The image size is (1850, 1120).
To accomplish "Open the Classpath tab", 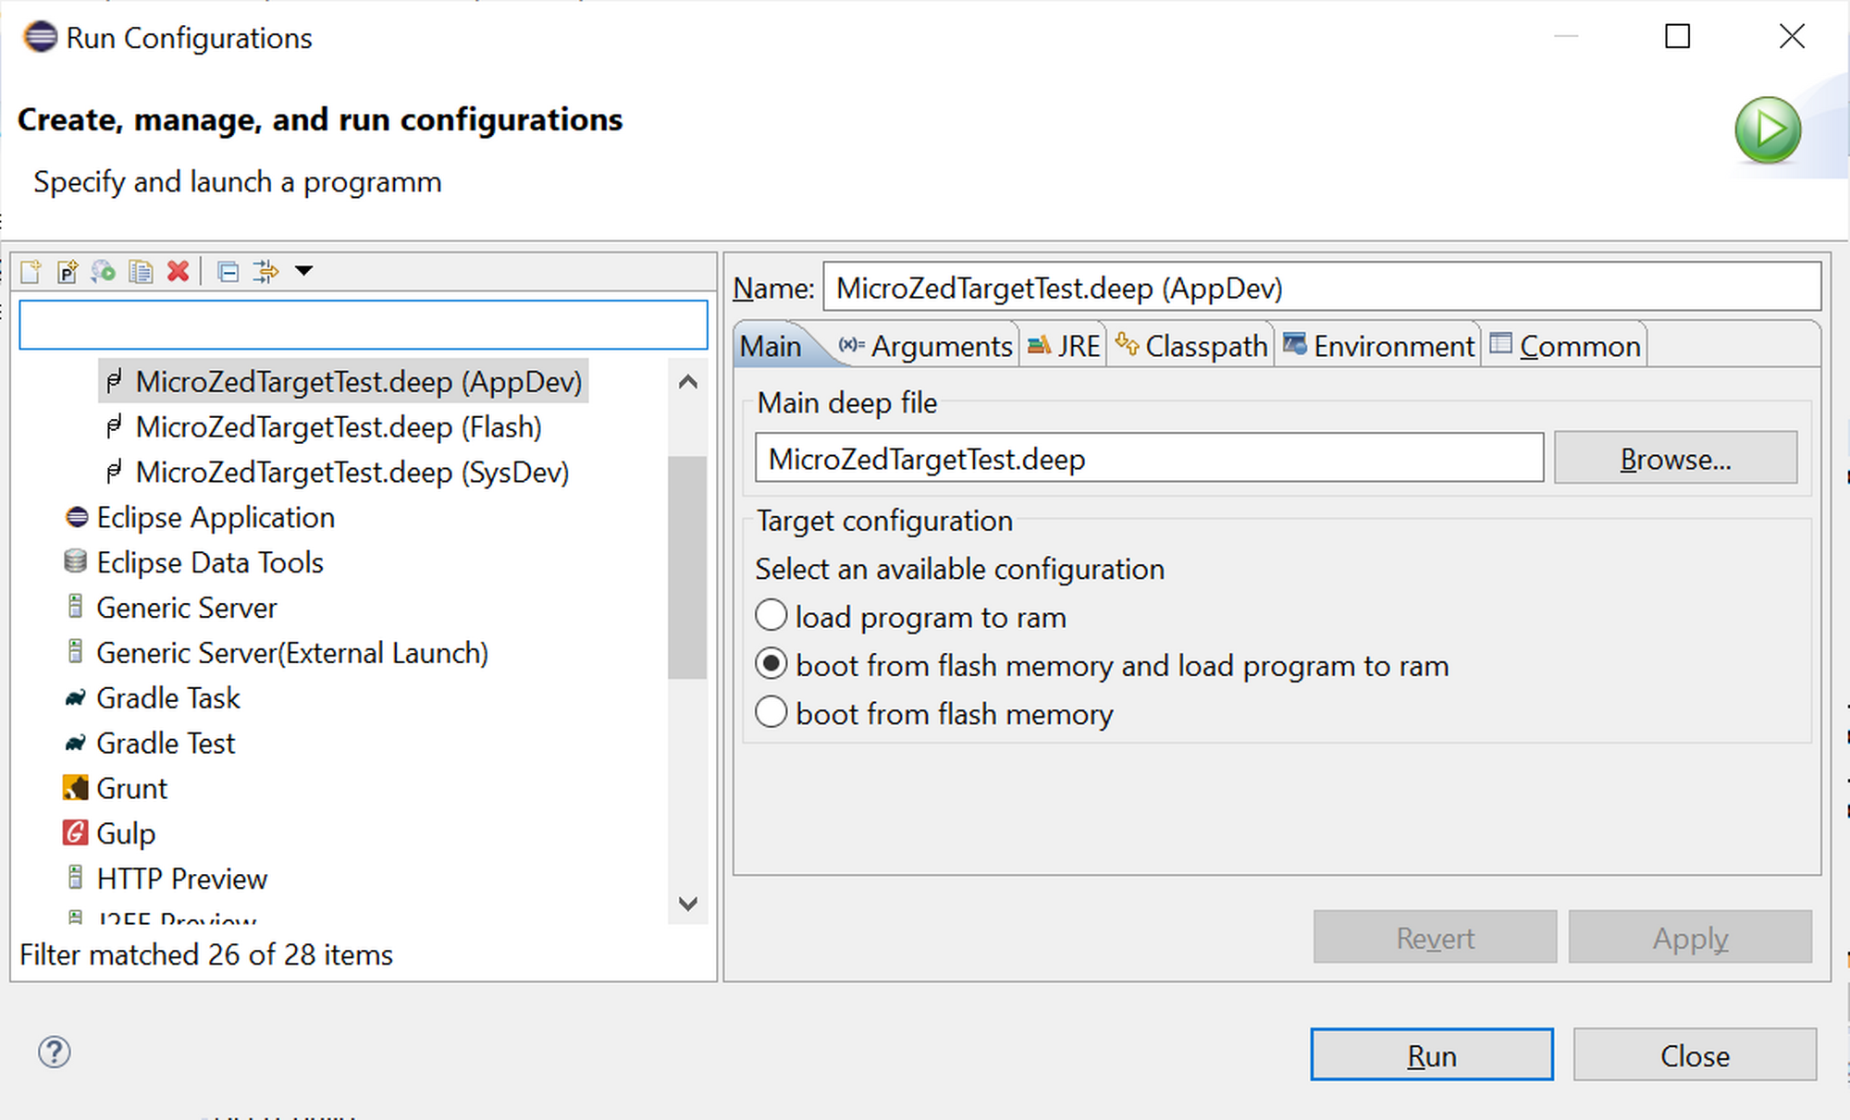I will click(x=1191, y=347).
